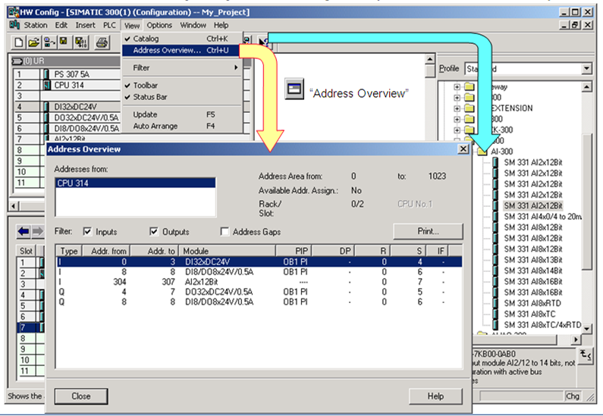Screen dimensions: 603x416
Task: Expand the K-300 folder in catalog tree
Action: 457,130
